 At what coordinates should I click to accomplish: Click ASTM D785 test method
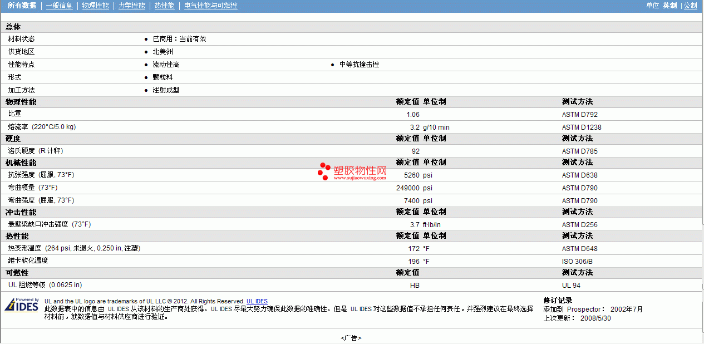coord(580,151)
